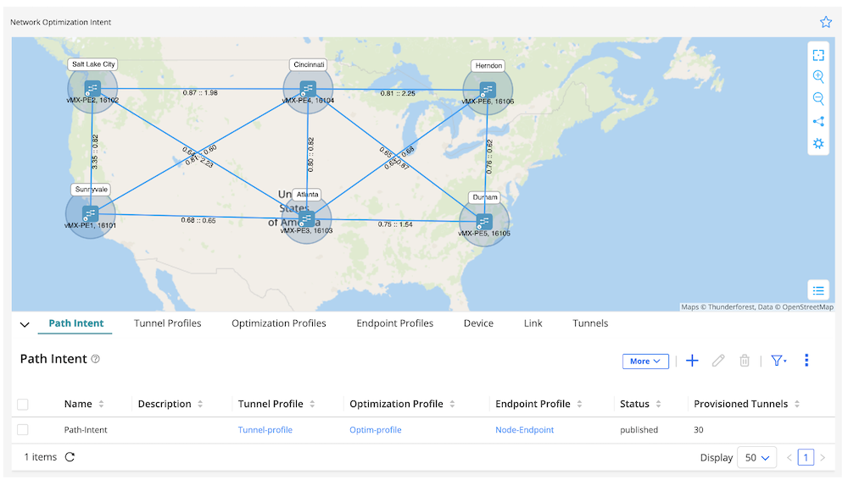Viewport: 848px width, 480px height.
Task: Open Path Intent help icon
Action: (x=95, y=359)
